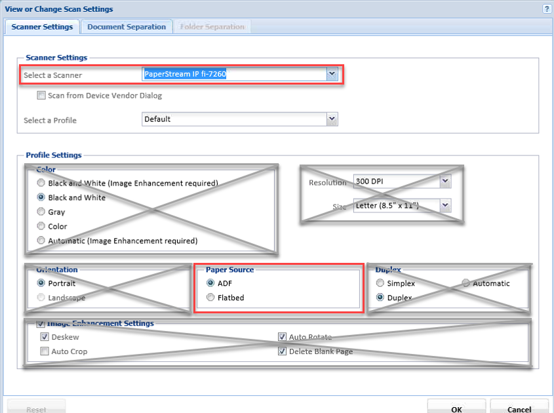
Task: Uncheck Delete Blank Page option
Action: coord(283,351)
